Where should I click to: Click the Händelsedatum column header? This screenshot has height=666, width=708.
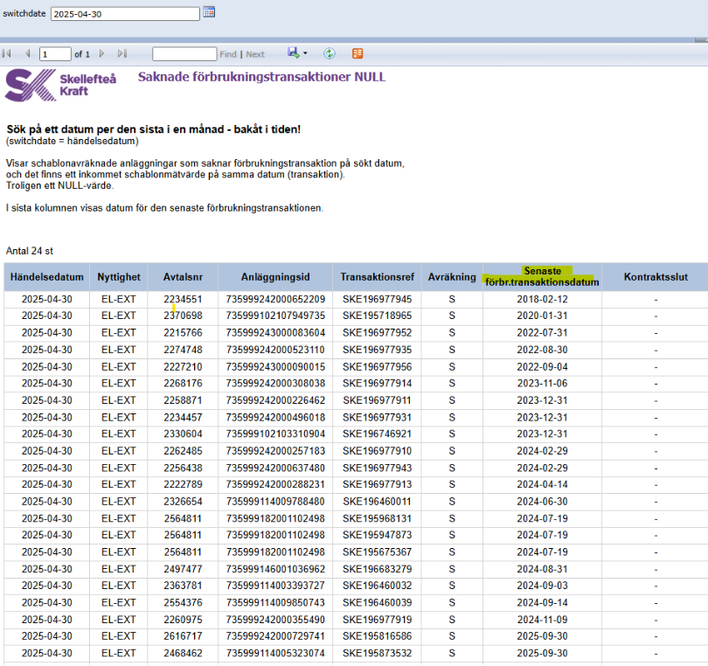tap(46, 277)
